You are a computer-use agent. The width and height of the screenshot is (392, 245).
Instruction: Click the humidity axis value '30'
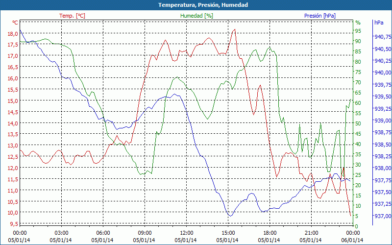pos(358,165)
